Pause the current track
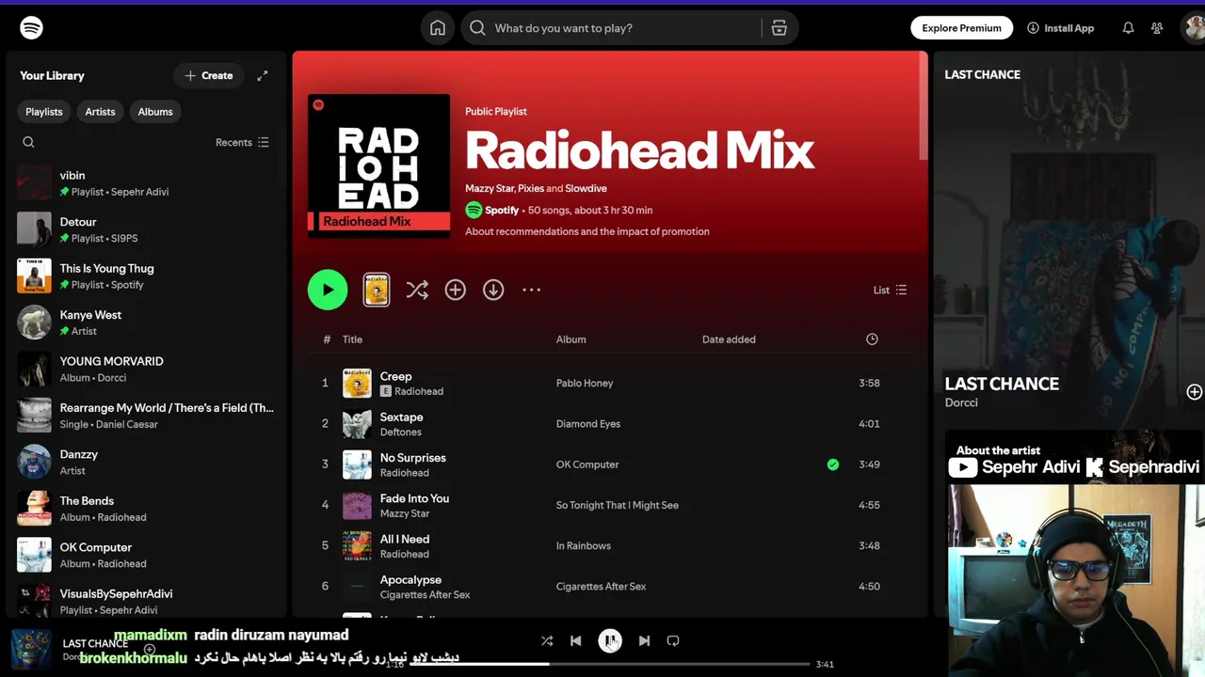 (x=610, y=640)
